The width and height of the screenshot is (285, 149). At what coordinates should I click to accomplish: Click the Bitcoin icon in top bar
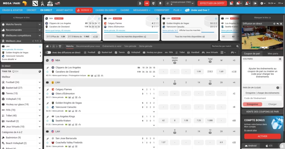pos(140,3)
